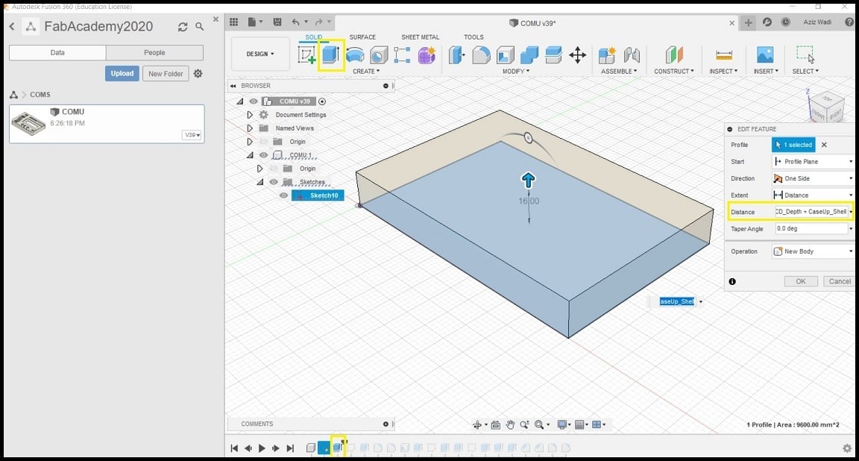Screen dimensions: 859x461
Task: Click the Upload button
Action: (122, 74)
